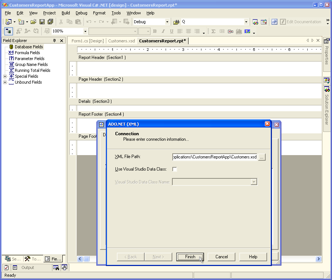
Task: Toggle Use Visual Studio Data Class checkbox
Action: 175,169
